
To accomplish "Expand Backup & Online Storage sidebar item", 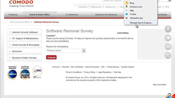I will click(24, 58).
